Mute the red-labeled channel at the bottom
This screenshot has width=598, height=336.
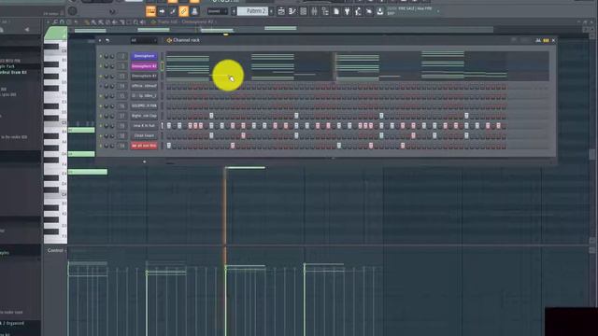(x=101, y=146)
